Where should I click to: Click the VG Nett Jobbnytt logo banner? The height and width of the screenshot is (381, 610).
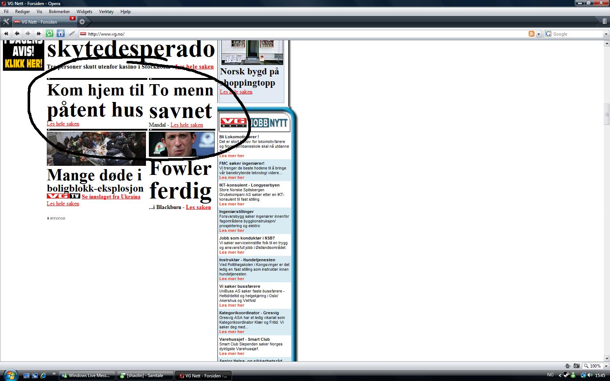coord(255,123)
